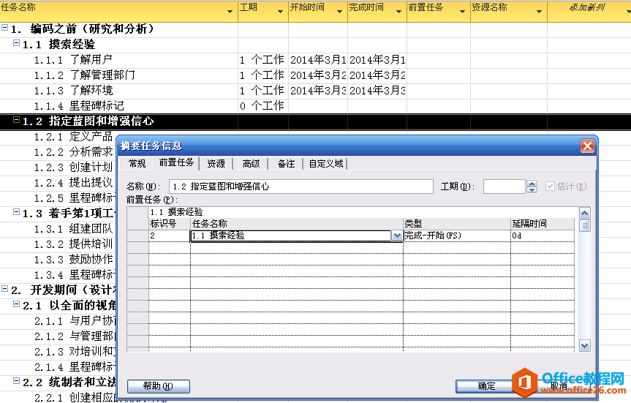Increase 工期 with the up stepper
This screenshot has height=403, width=631.
[532, 183]
